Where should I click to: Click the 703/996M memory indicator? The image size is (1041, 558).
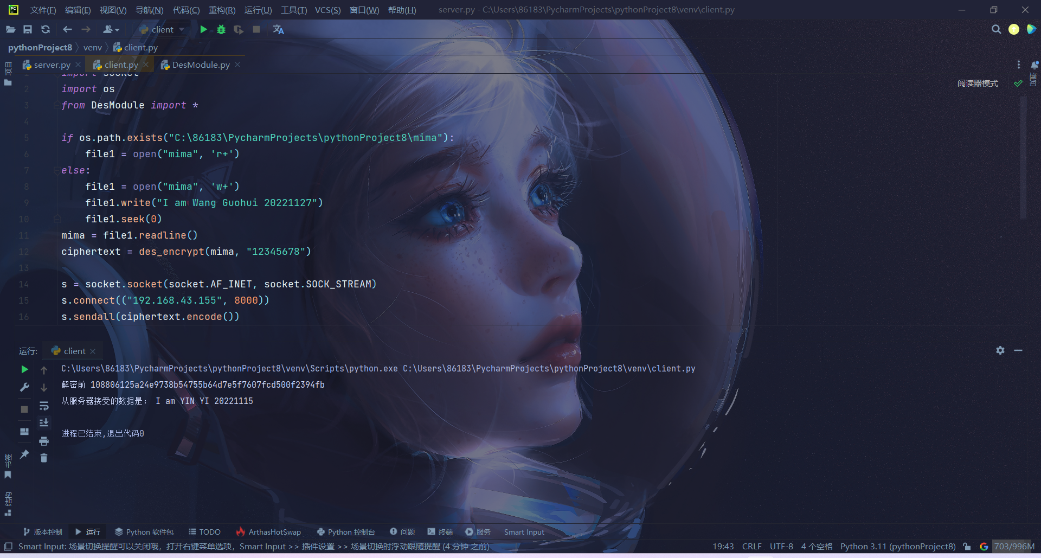[1014, 547]
